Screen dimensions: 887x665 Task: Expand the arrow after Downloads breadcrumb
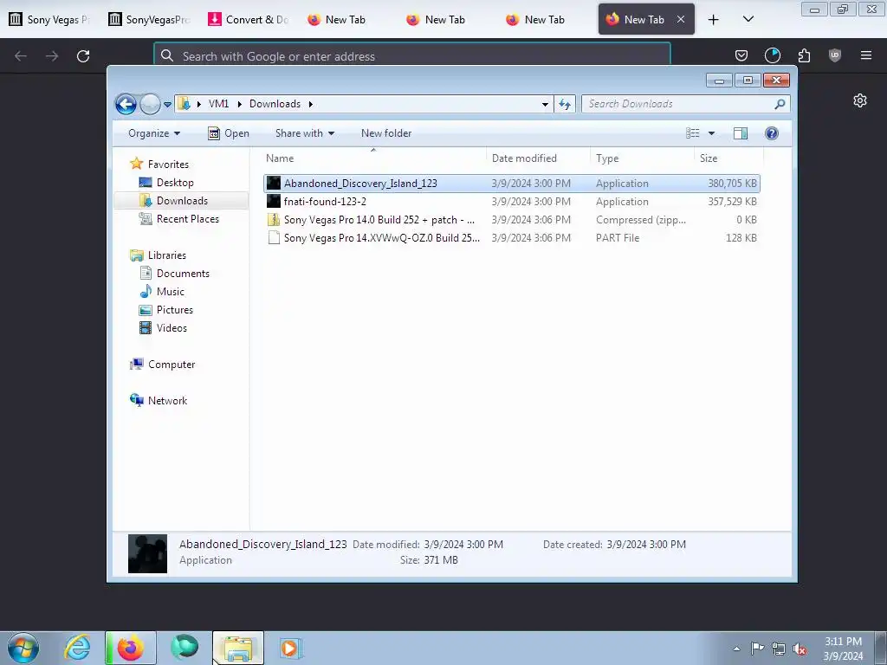pyautogui.click(x=311, y=104)
